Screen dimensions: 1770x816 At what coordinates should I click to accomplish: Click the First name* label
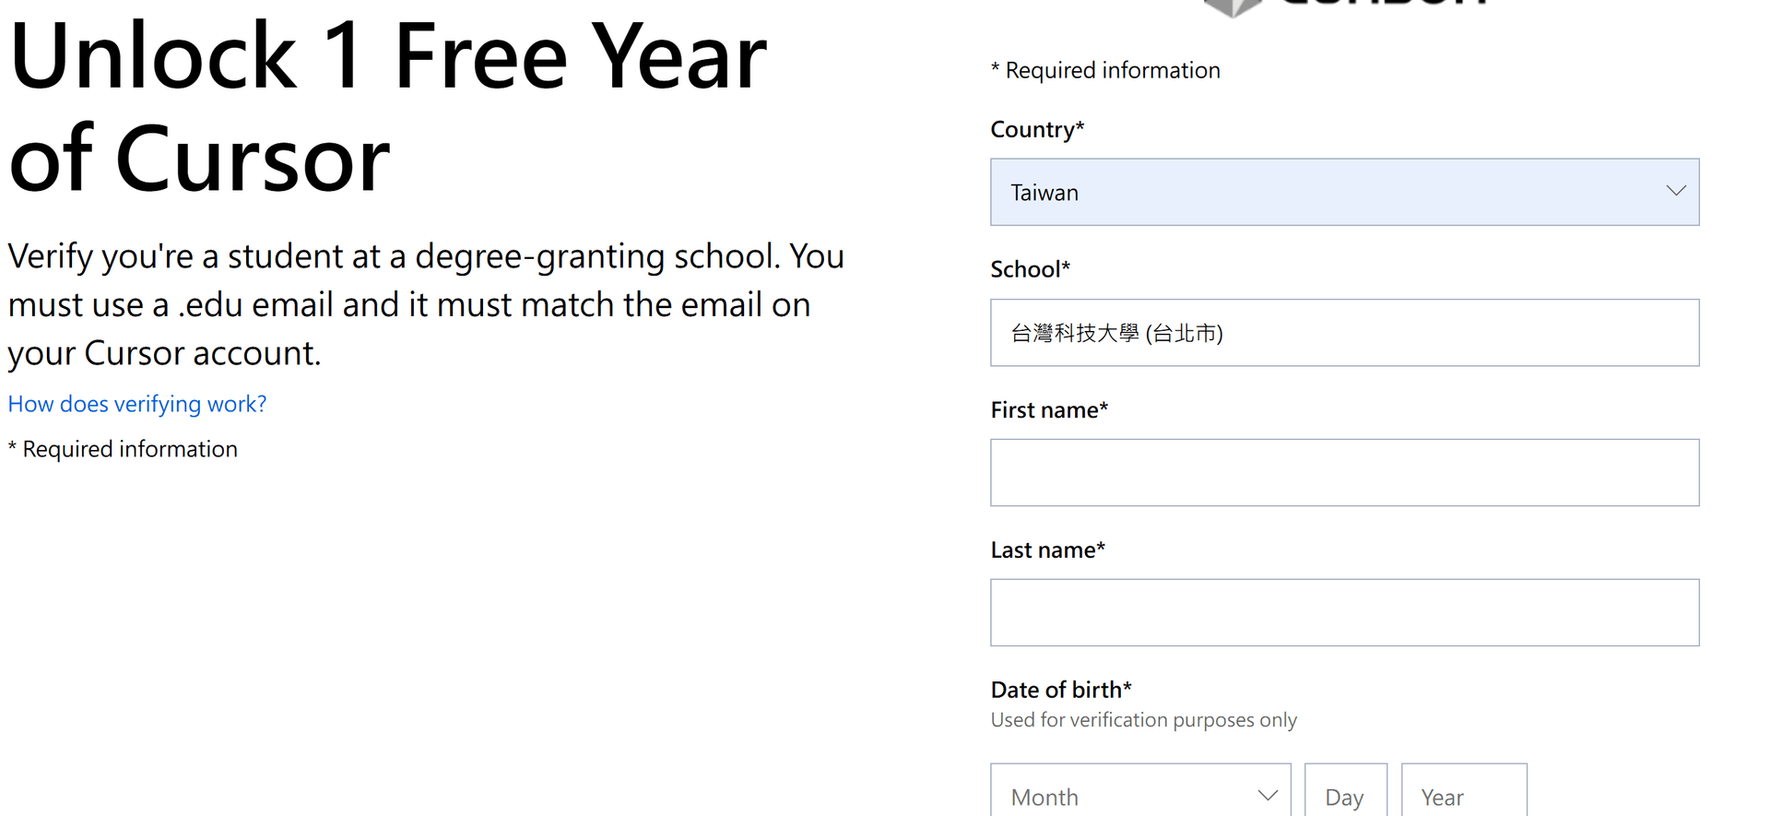coord(1049,410)
